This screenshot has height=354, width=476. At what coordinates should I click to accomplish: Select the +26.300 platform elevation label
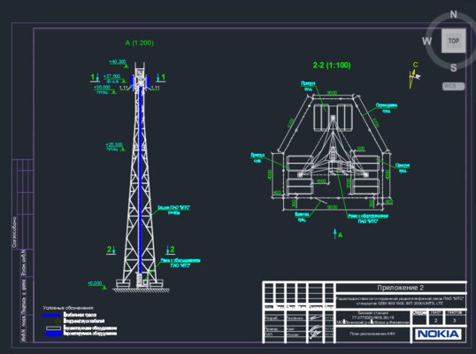pyautogui.click(x=114, y=144)
